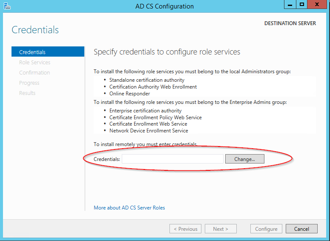Click the Next button
The image size is (330, 241).
[x=221, y=229]
